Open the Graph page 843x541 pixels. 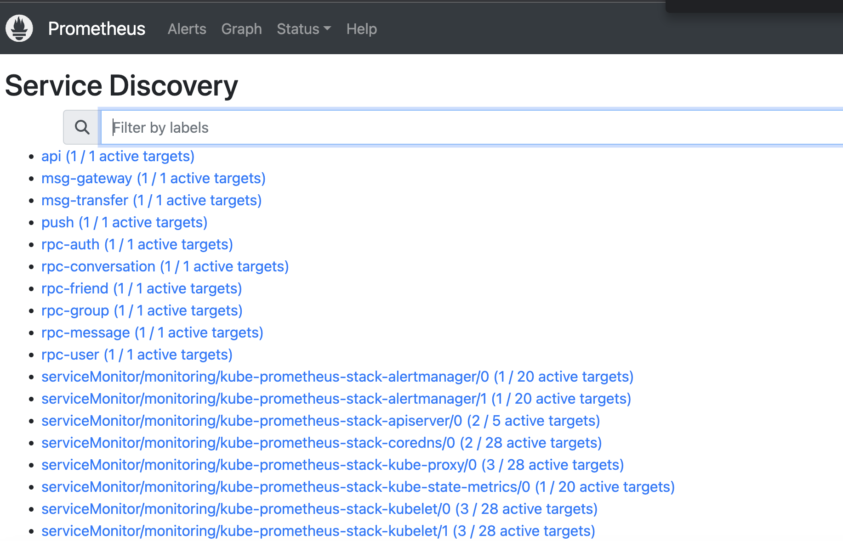(x=241, y=29)
